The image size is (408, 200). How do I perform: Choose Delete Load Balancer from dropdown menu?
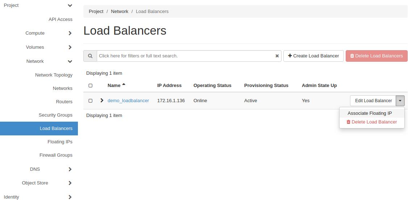tap(372, 122)
